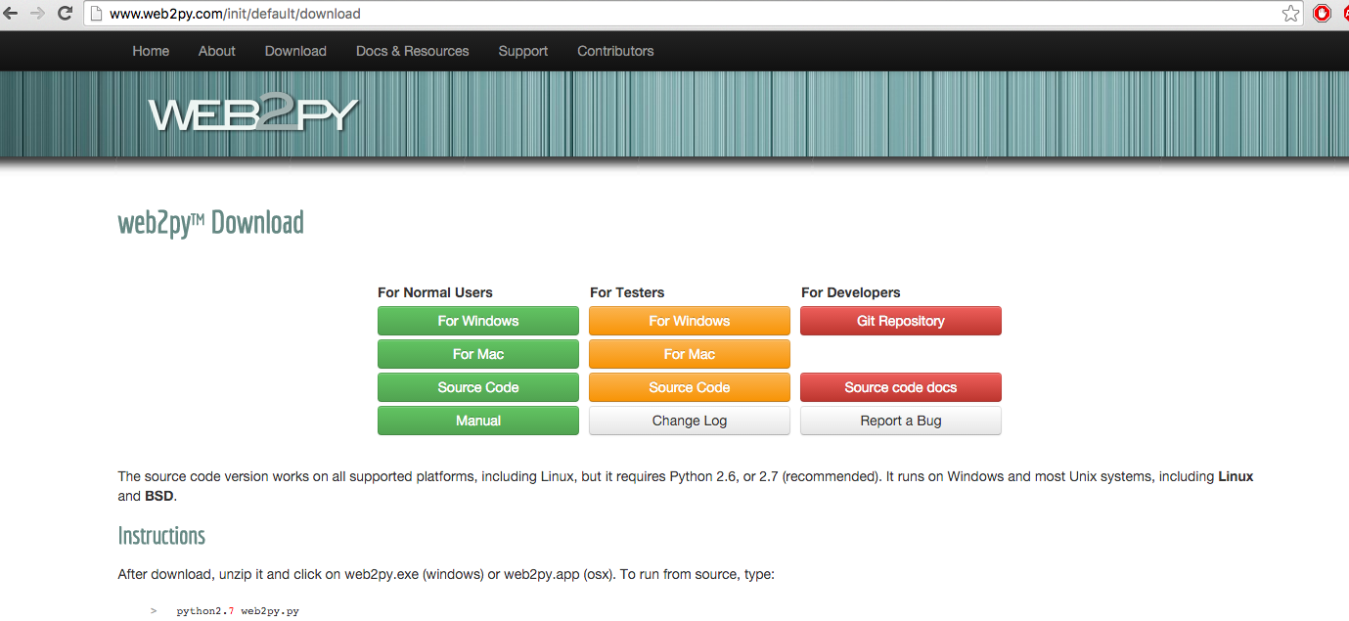The image size is (1349, 621).
Task: Go to the About page in navbar
Action: pyautogui.click(x=216, y=51)
